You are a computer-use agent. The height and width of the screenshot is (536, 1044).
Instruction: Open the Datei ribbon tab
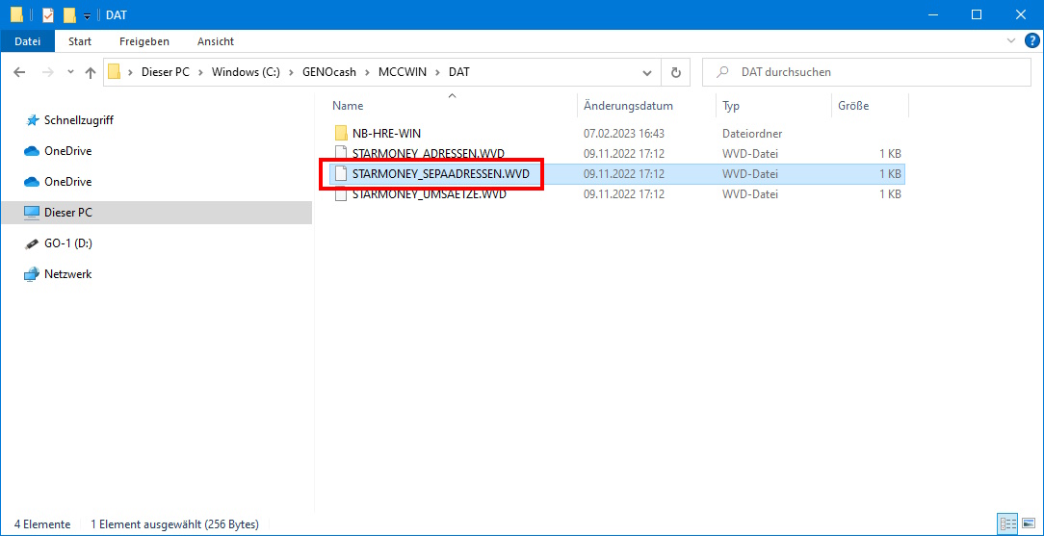(27, 41)
